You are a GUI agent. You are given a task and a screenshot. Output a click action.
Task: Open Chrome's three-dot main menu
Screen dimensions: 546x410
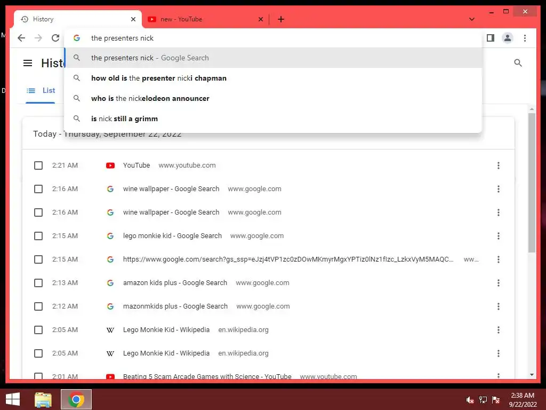click(525, 38)
